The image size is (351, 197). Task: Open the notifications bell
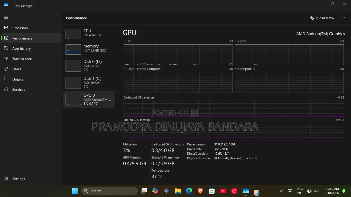click(x=344, y=191)
